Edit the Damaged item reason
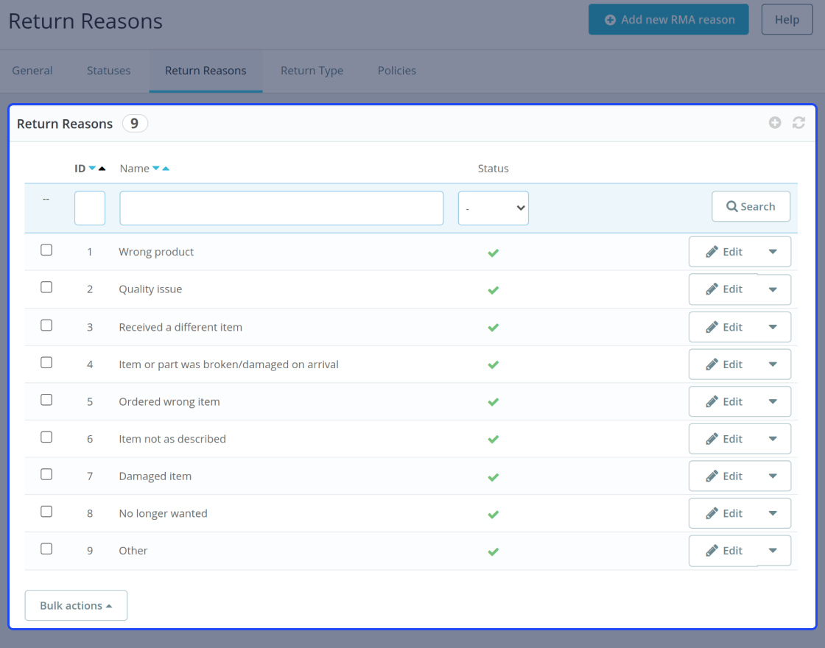The image size is (825, 648). coord(724,476)
